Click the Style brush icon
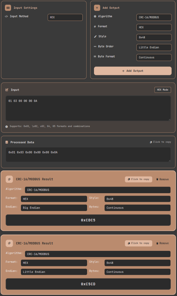This screenshot has height=296, width=177. coord(95,36)
